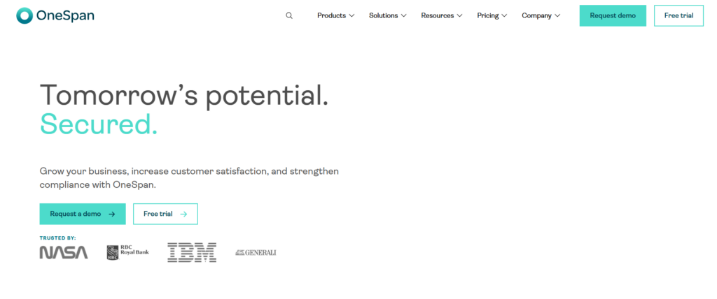This screenshot has height=299, width=717.
Task: Expand the Resources chevron
Action: click(459, 15)
